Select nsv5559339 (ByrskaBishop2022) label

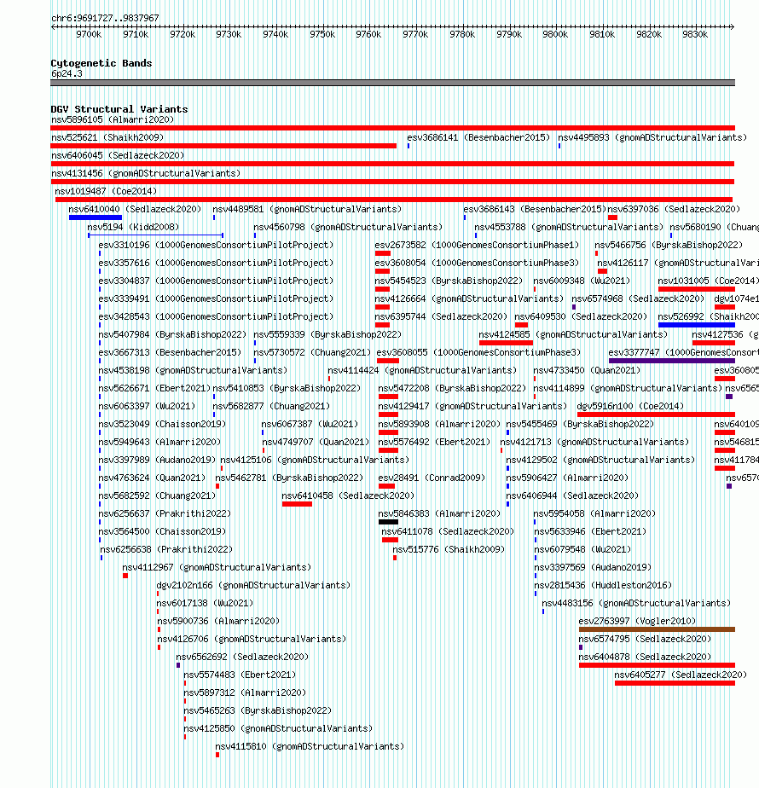click(327, 334)
